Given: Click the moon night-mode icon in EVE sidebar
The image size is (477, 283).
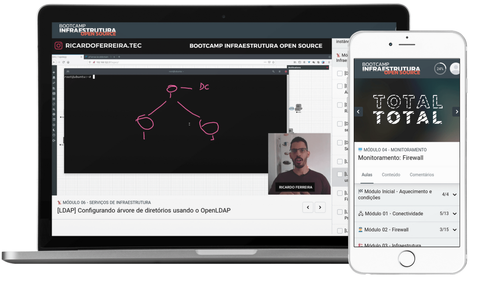Looking at the screenshot, I should coord(54,130).
